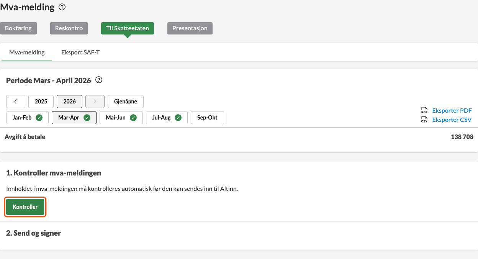Open the Presentasjon section

(x=190, y=28)
